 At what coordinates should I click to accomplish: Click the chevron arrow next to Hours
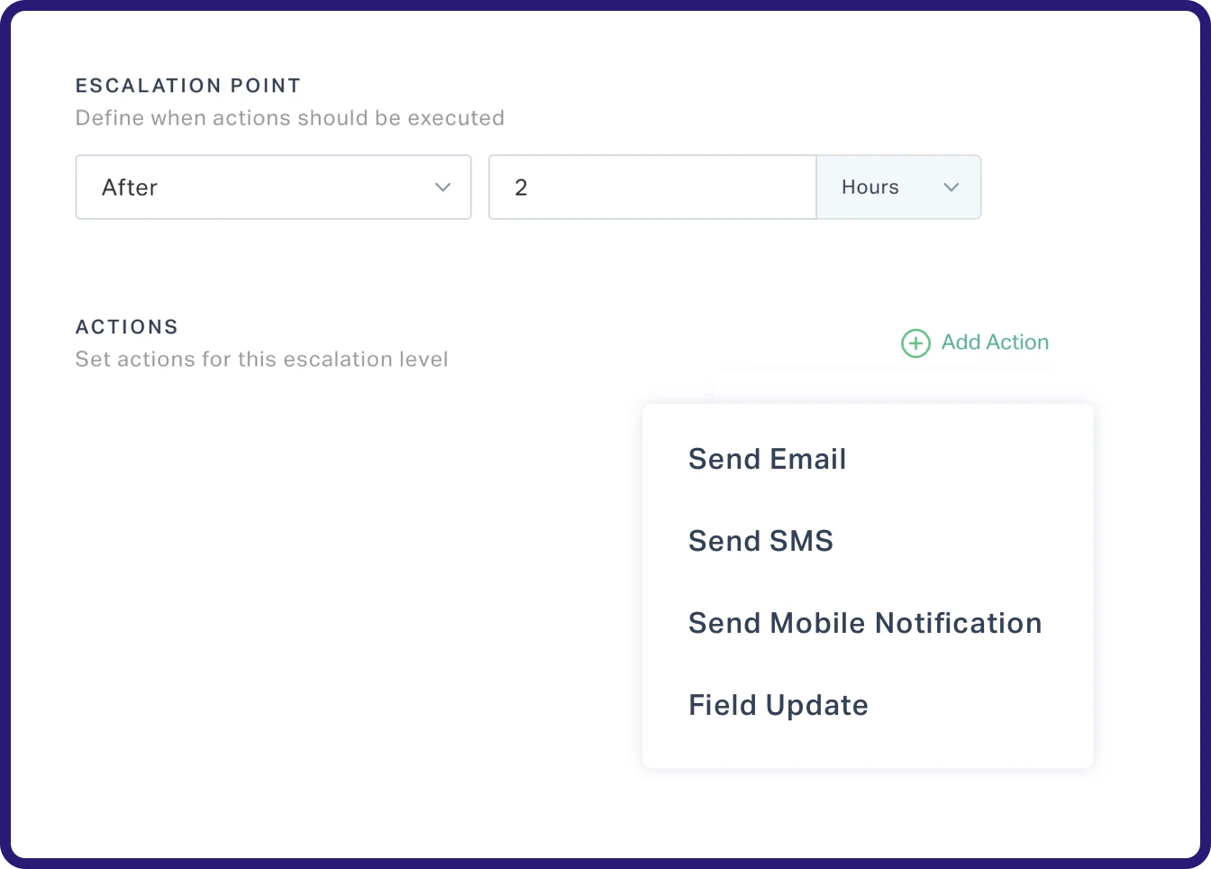click(x=951, y=188)
